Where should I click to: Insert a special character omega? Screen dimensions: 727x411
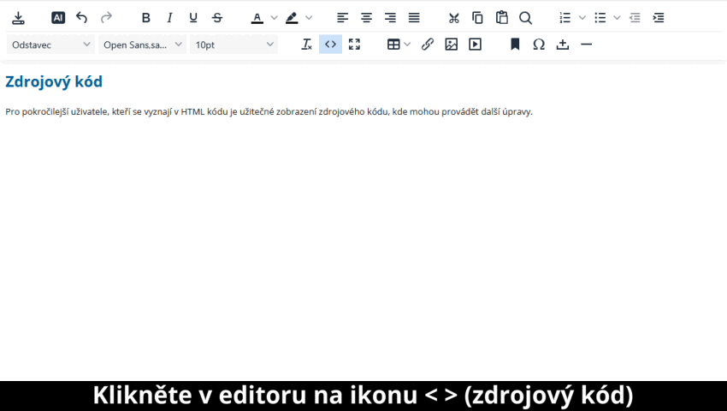[x=539, y=45]
